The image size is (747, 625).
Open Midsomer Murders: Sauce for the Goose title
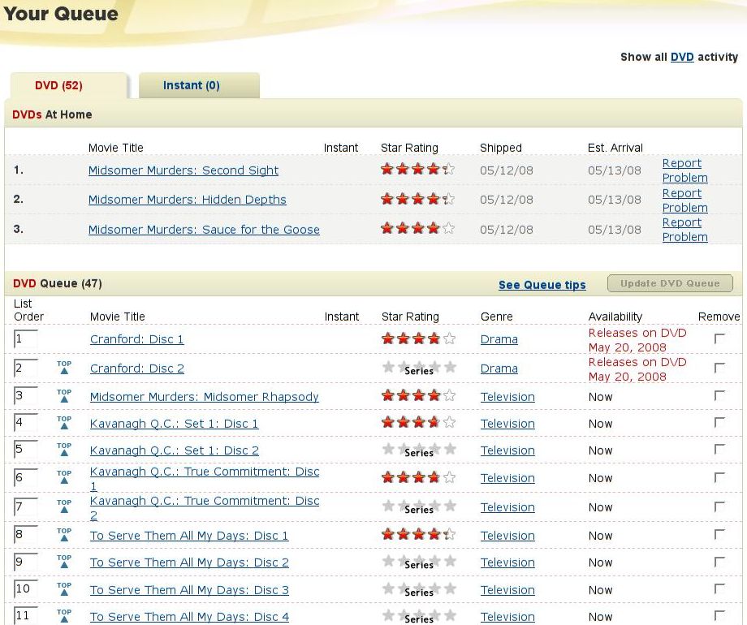coord(204,230)
